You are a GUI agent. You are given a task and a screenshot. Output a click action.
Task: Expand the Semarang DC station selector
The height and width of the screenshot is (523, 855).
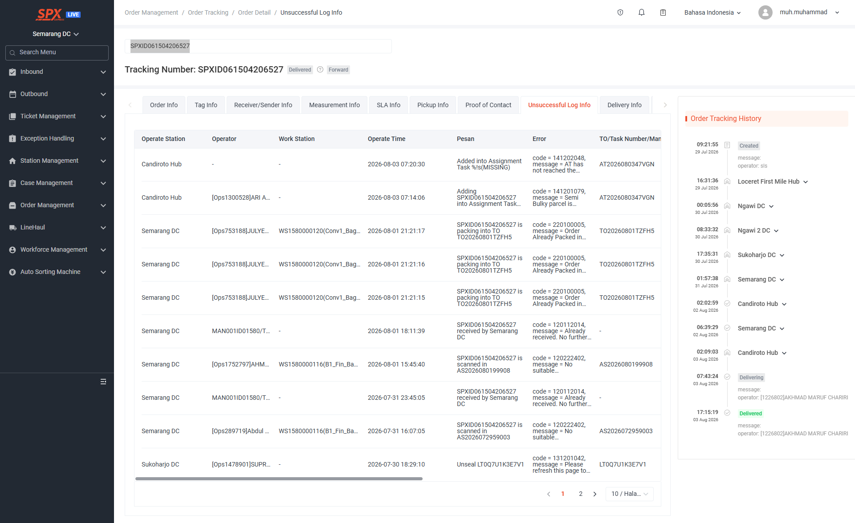(x=56, y=34)
